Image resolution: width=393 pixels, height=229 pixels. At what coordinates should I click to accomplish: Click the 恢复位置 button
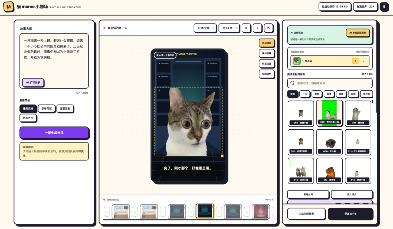(267, 64)
